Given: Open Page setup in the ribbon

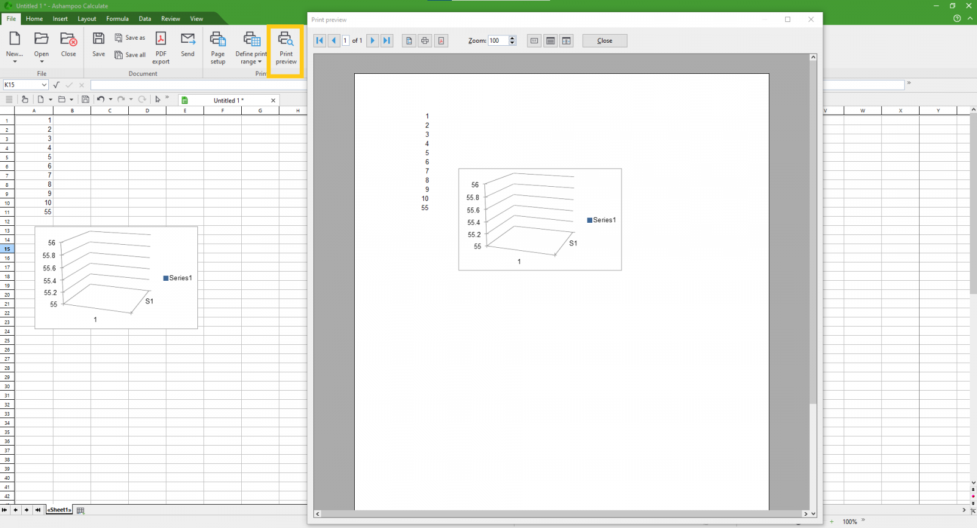Looking at the screenshot, I should click(218, 48).
